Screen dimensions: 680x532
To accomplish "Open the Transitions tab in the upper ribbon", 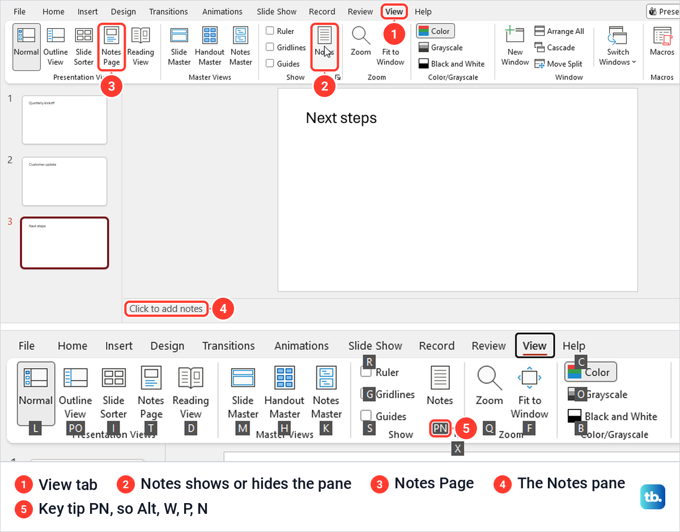I will [168, 11].
